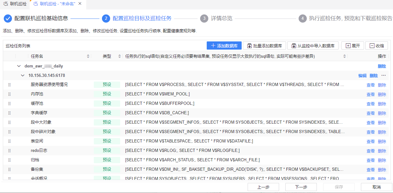Open more options for 10.156.30.145:6178

tap(383, 75)
